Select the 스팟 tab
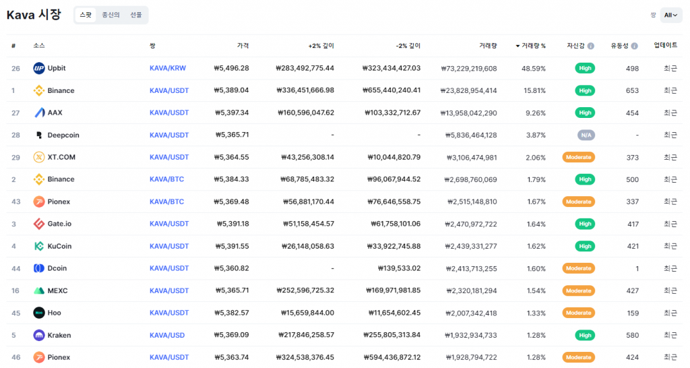This screenshot has width=690, height=368. (86, 15)
